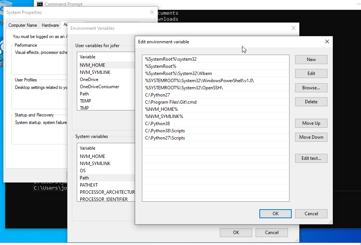Switch to the Hardware tab
The image size is (361, 245).
point(50,25)
